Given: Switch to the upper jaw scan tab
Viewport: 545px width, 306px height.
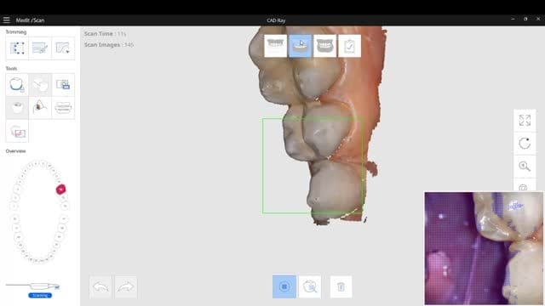Looking at the screenshot, I should click(275, 46).
